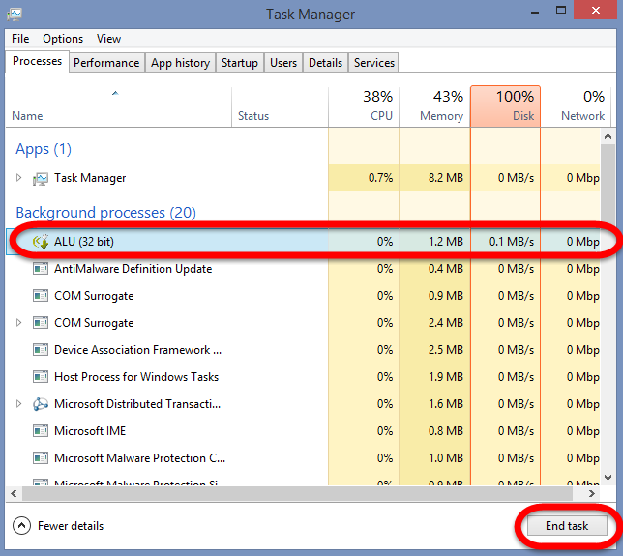This screenshot has height=556, width=623.
Task: Open the File menu
Action: click(x=20, y=39)
